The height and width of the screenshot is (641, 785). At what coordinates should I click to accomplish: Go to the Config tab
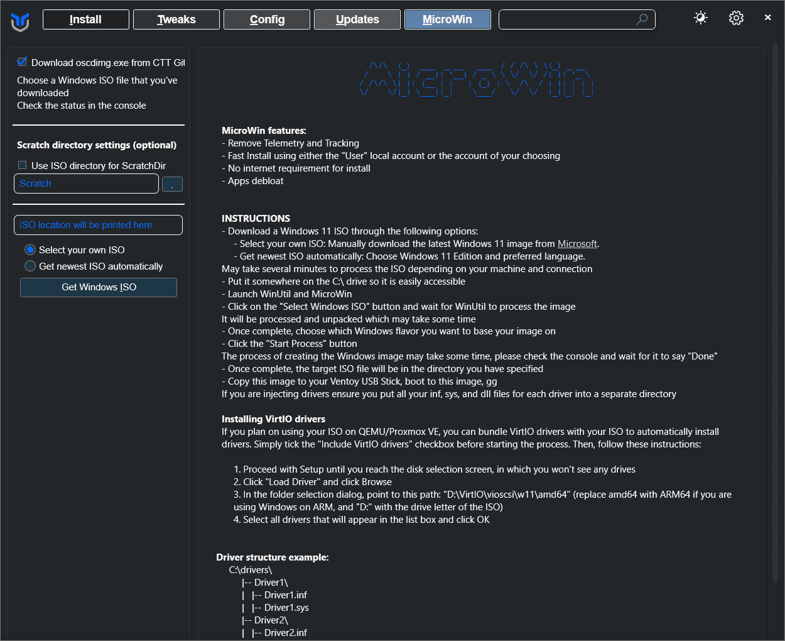[x=267, y=19]
